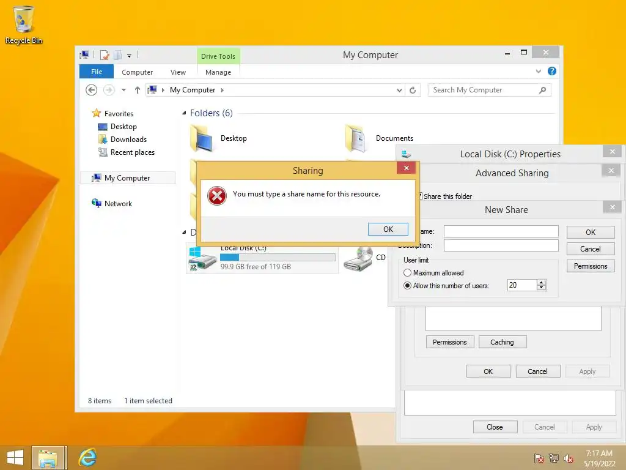Click the Properties icon in quick access toolbar
Image resolution: width=626 pixels, height=470 pixels.
(x=104, y=55)
